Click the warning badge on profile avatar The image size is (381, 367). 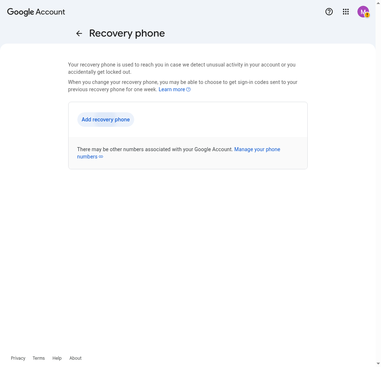click(367, 15)
